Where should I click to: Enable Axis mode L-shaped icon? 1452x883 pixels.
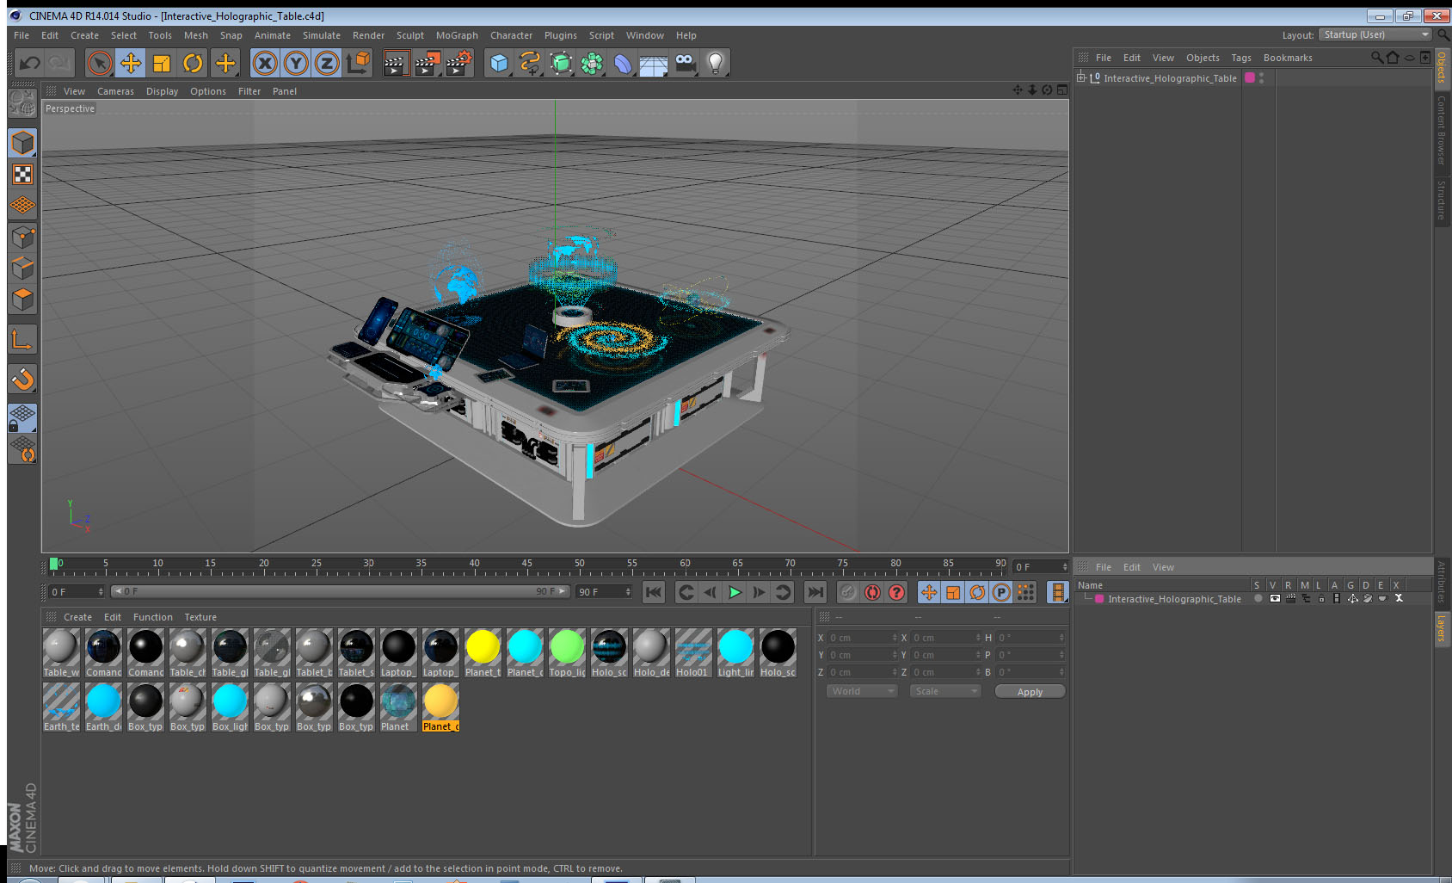22,340
